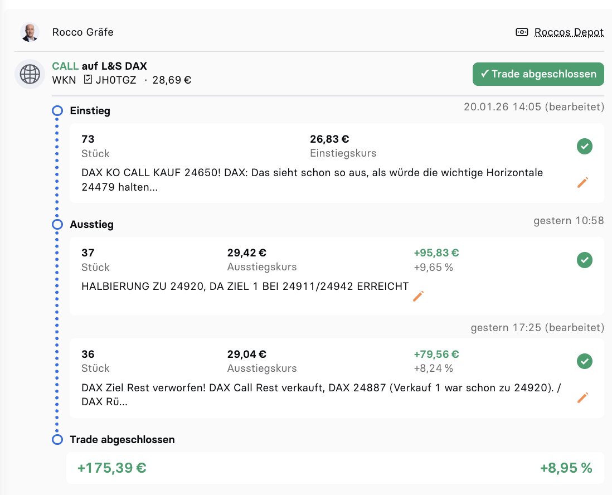Edit the 36 Stück exit using the pencil
Screen dimensions: 612x495
pos(583,397)
